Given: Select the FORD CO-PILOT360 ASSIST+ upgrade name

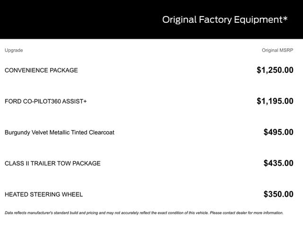Looking at the screenshot, I should [x=52, y=101].
